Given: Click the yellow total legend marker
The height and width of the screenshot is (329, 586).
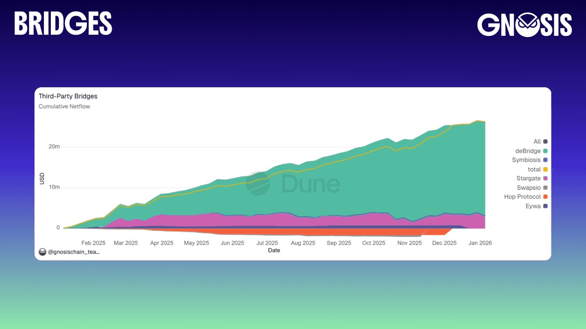Looking at the screenshot, I should [x=545, y=169].
